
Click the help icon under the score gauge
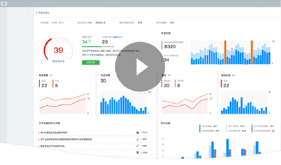point(63,61)
